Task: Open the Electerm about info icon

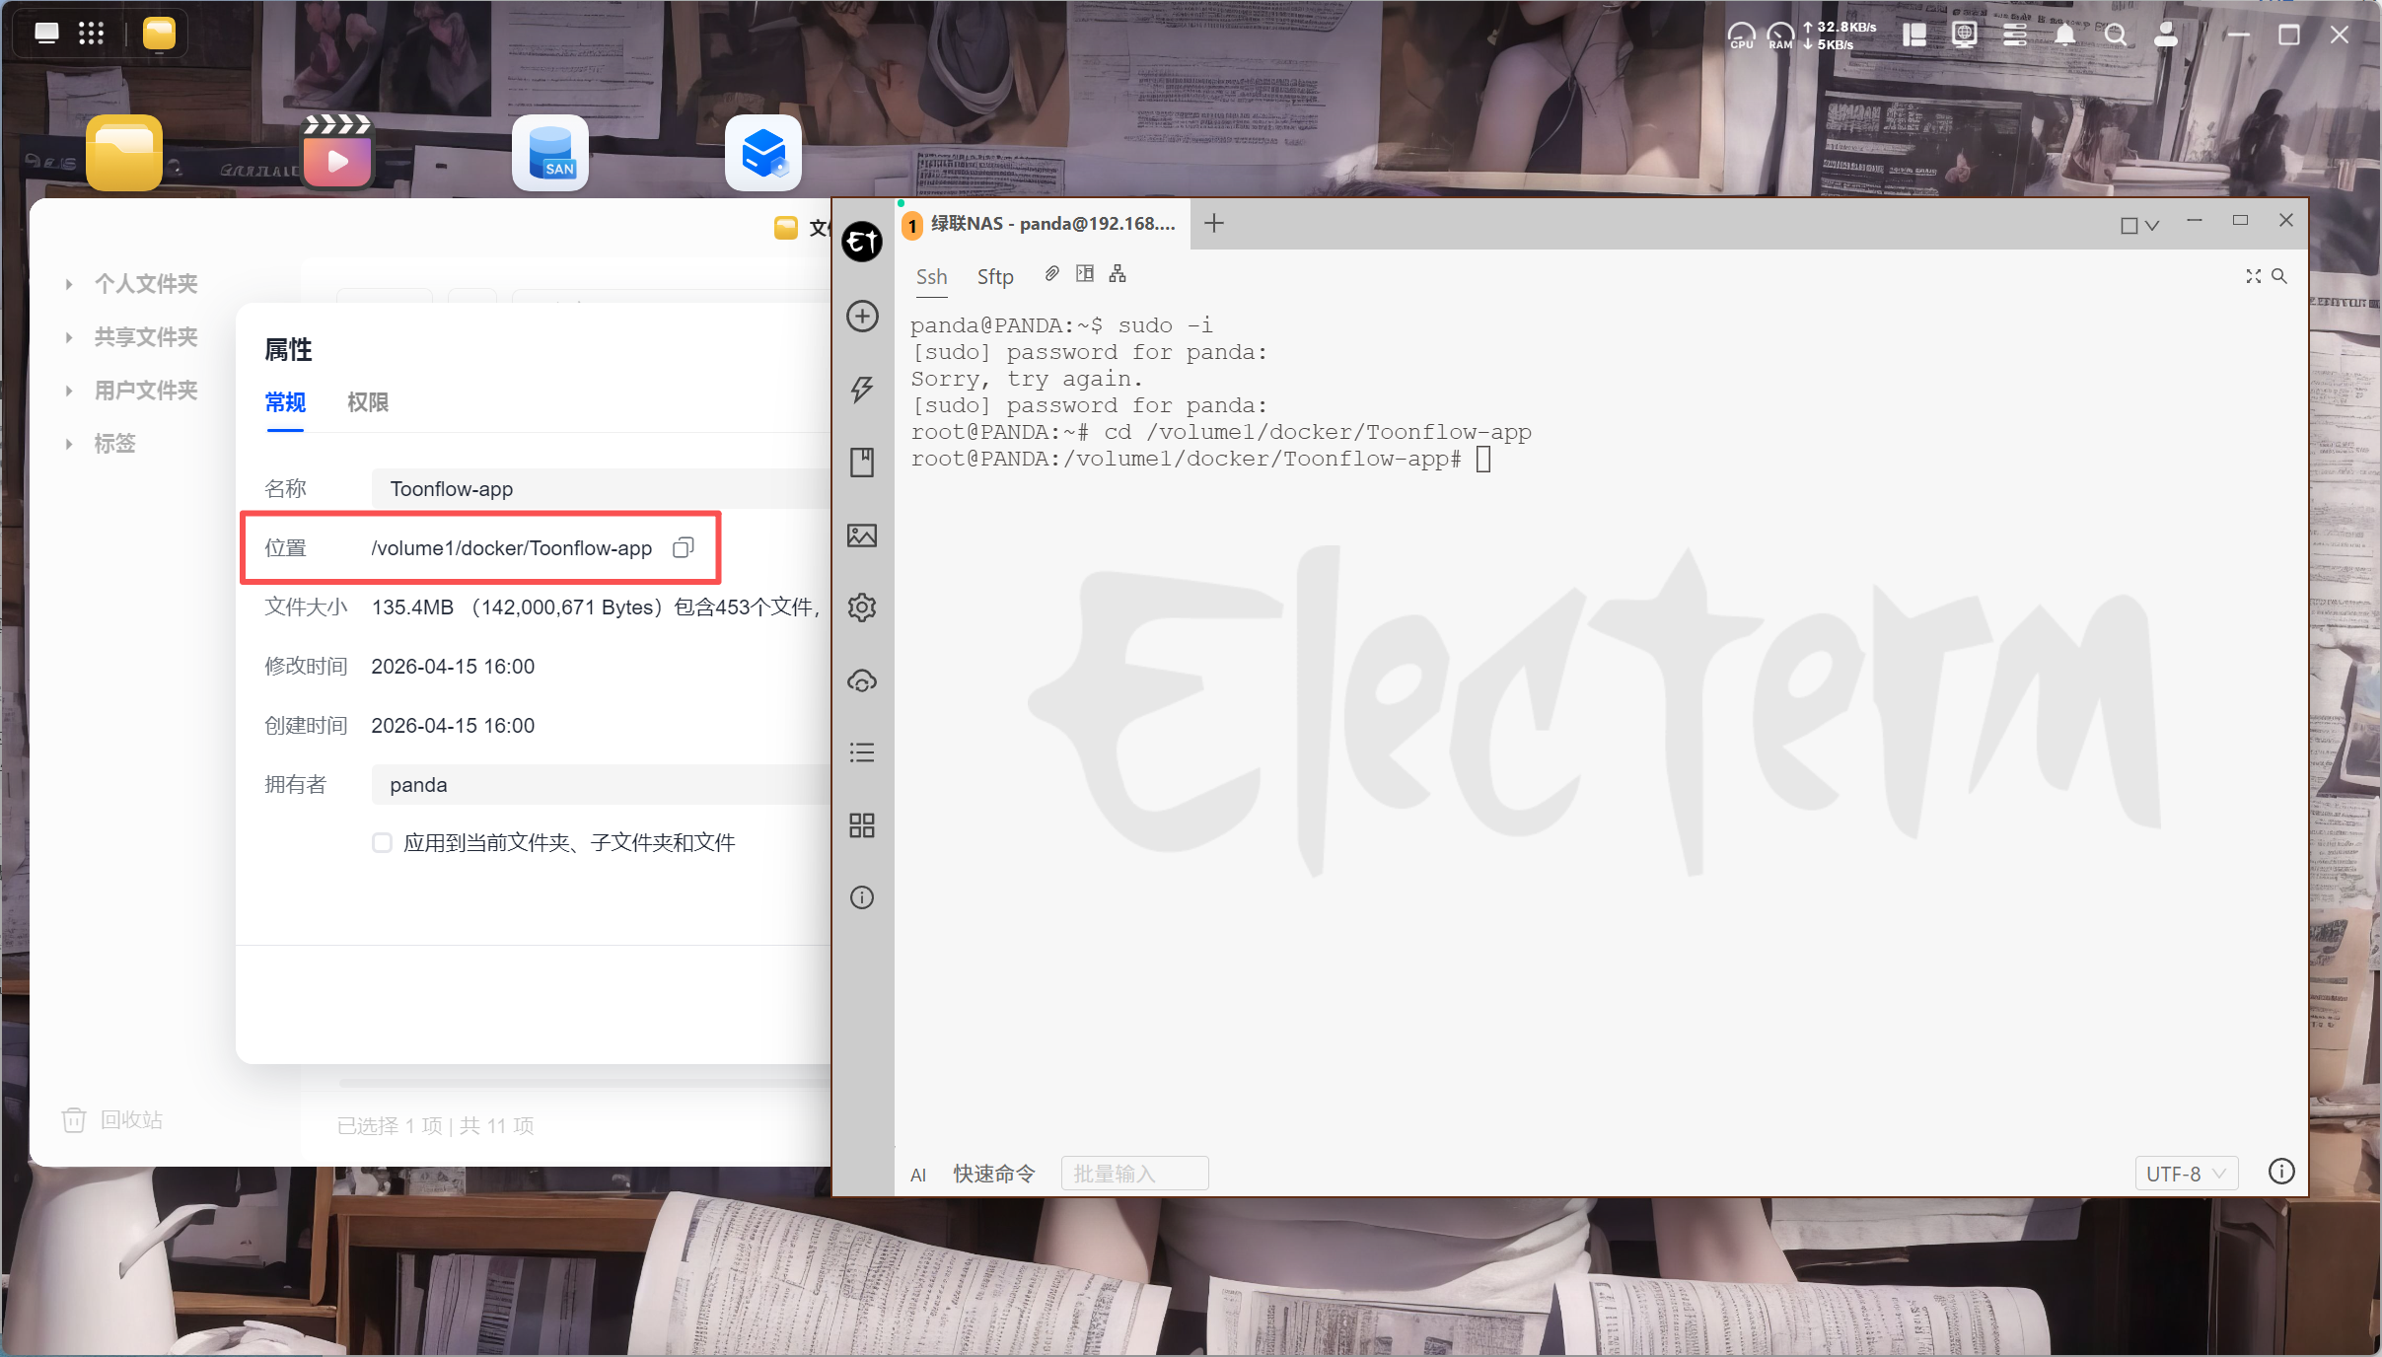Action: 862,897
